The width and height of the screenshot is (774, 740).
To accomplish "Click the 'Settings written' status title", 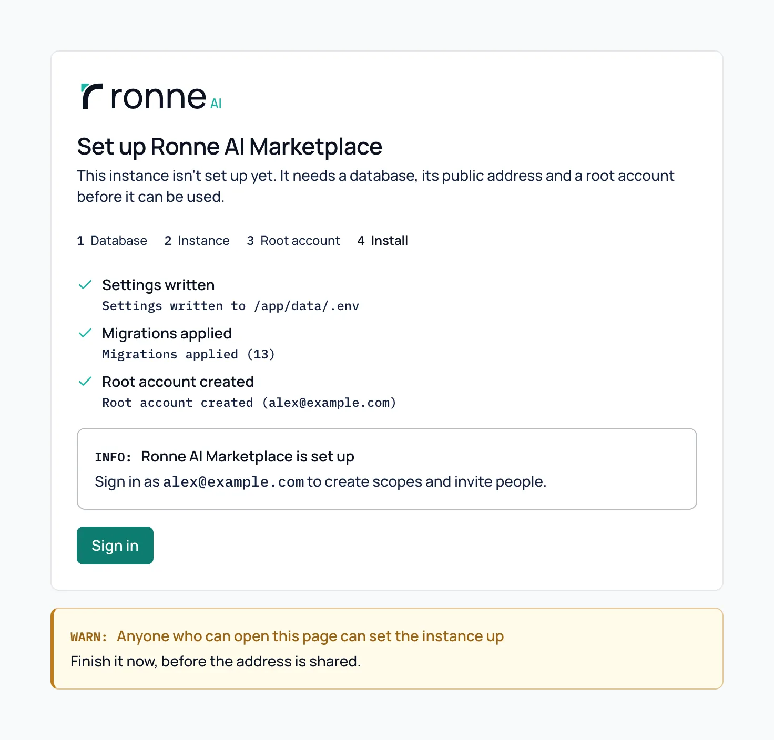I will 158,285.
